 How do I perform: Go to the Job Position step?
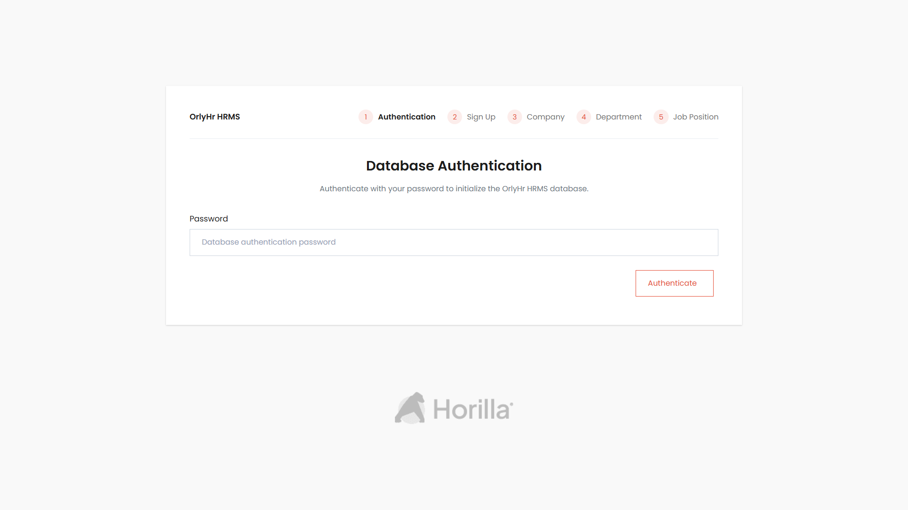[696, 117]
